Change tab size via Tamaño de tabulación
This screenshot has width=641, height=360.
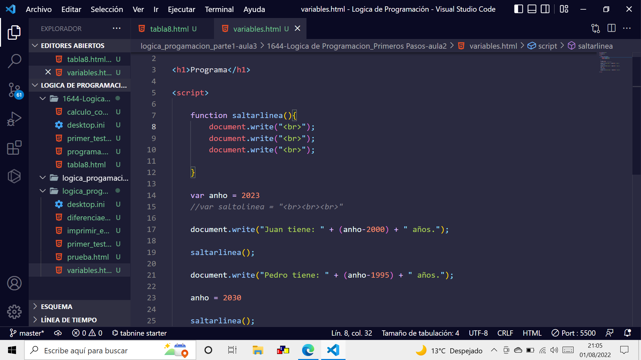click(420, 333)
